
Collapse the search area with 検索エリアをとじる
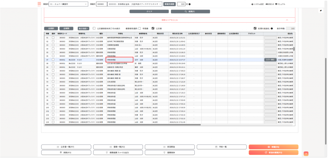coord(169,20)
